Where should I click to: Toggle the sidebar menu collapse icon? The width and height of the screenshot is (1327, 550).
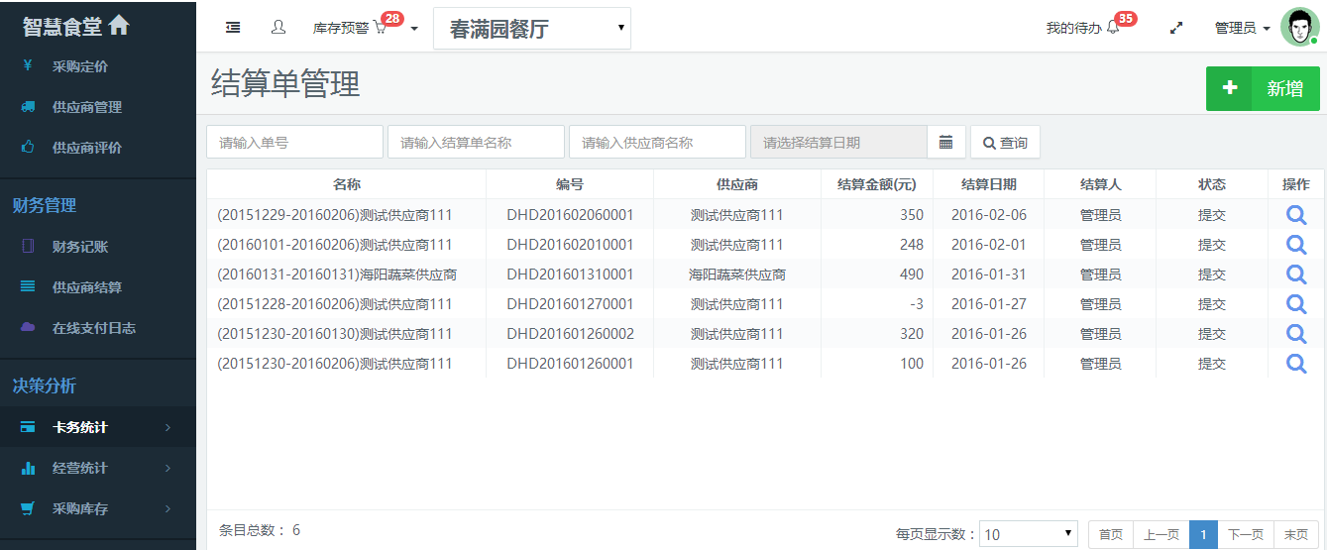233,28
